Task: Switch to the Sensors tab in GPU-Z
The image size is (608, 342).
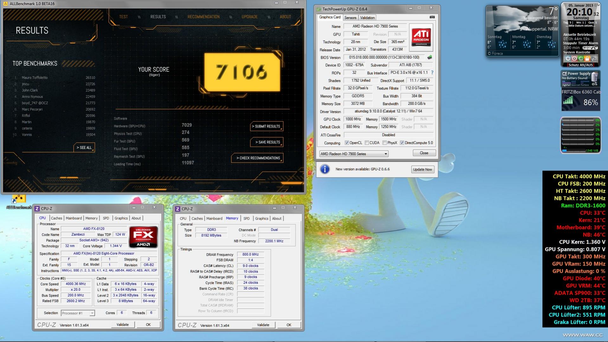Action: (x=350, y=18)
